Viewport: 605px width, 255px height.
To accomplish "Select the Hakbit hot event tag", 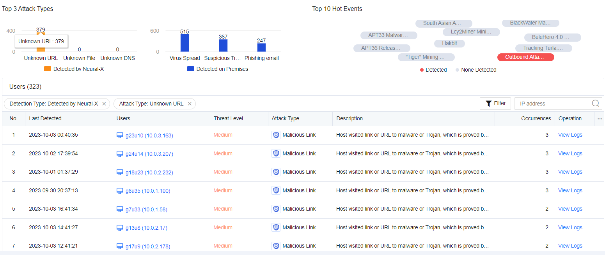I will click(x=449, y=43).
